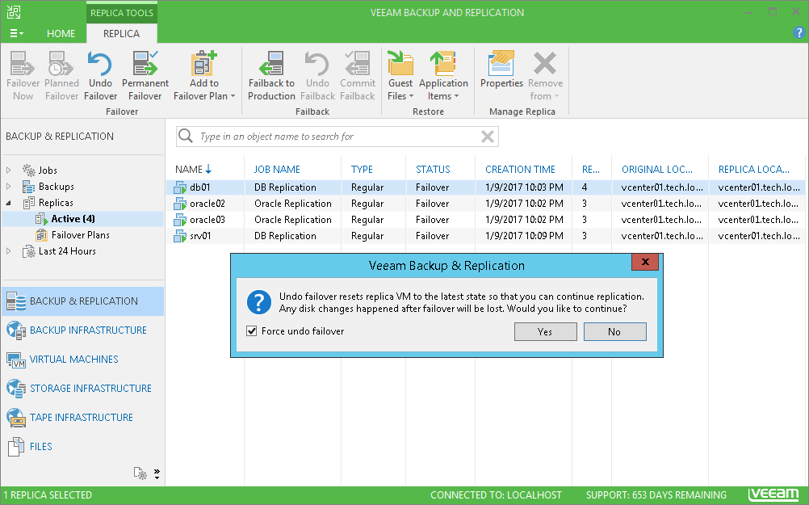This screenshot has width=809, height=505.
Task: Open the TAPE INFRASTRUCTURE view
Action: (x=83, y=417)
